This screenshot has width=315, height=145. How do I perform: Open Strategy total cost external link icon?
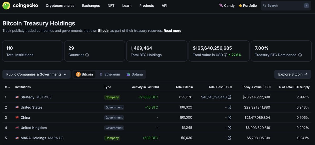click(x=229, y=97)
